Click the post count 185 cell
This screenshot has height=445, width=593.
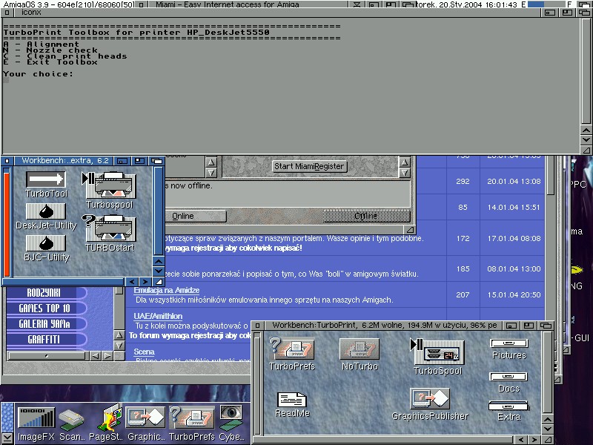tap(463, 269)
